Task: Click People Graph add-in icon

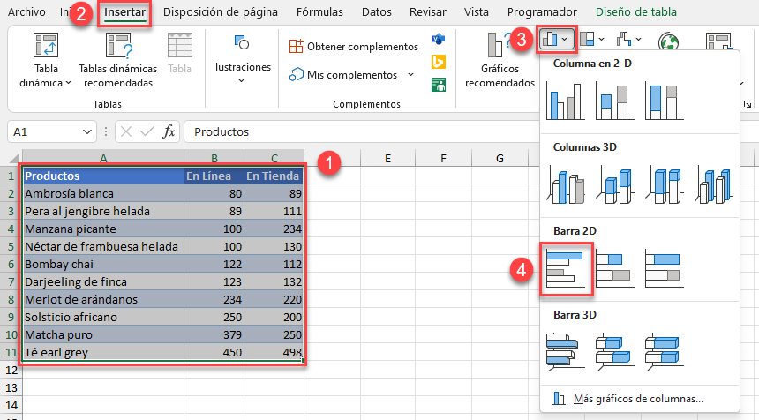Action: pyautogui.click(x=438, y=86)
